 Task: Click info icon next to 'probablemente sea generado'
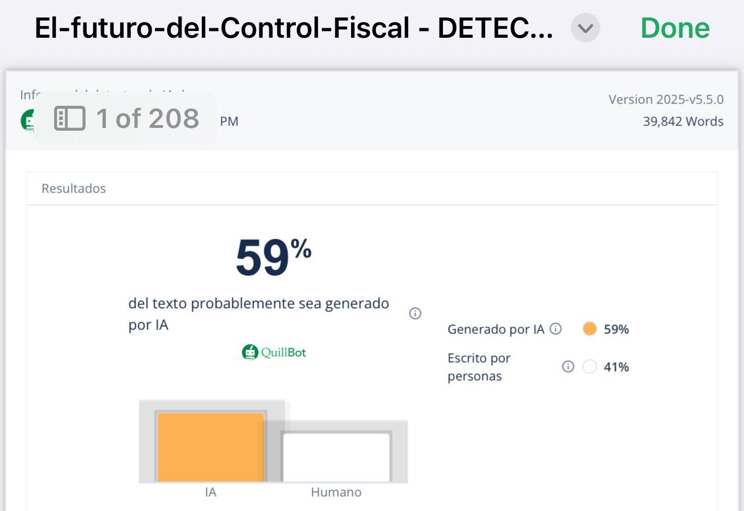(x=415, y=313)
